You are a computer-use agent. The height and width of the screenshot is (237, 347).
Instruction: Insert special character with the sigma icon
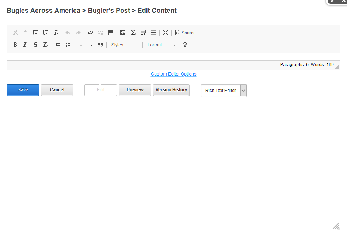click(133, 33)
